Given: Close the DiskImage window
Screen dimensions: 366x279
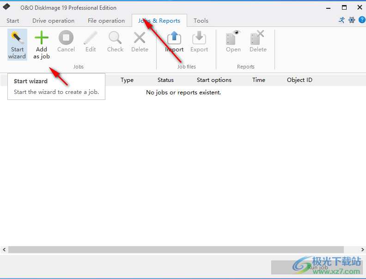Looking at the screenshot, I should pyautogui.click(x=360, y=7).
